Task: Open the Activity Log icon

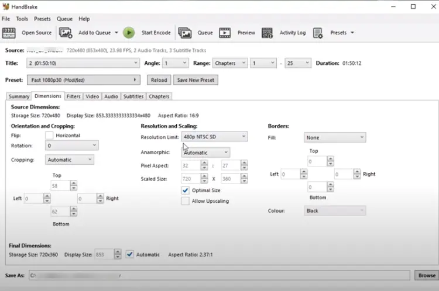Action: point(267,33)
